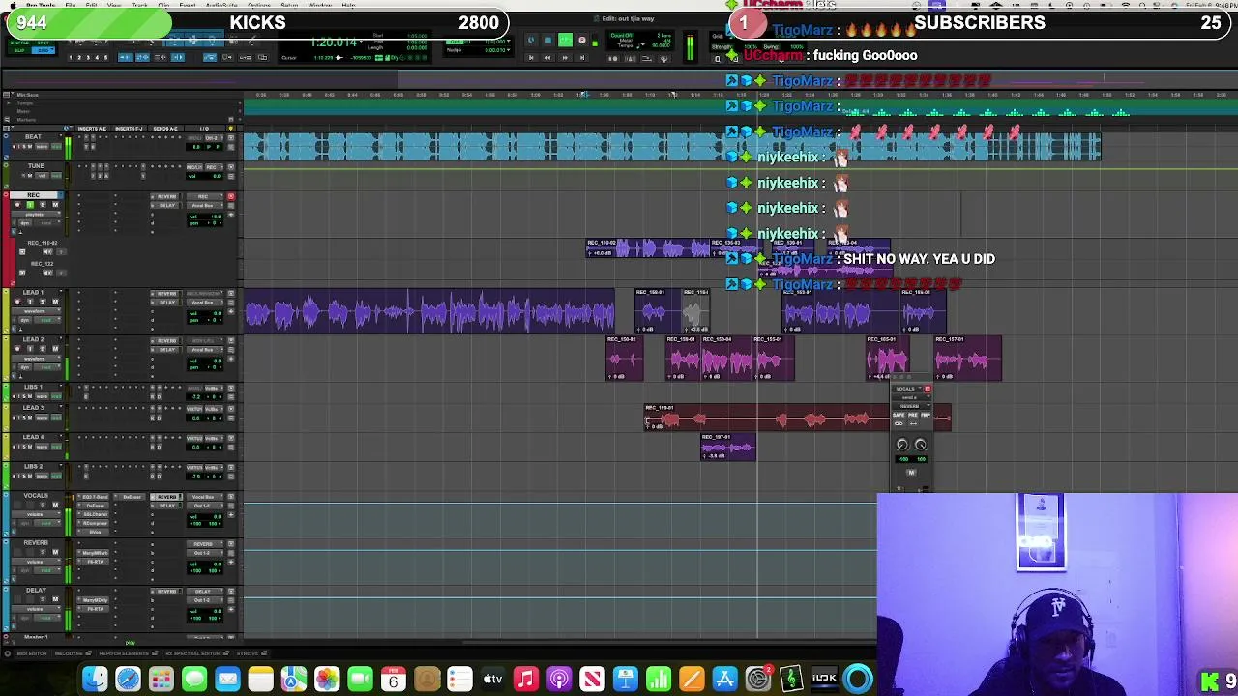Recall zoom preset 5
Screen dimensions: 1238x696
[105, 58]
